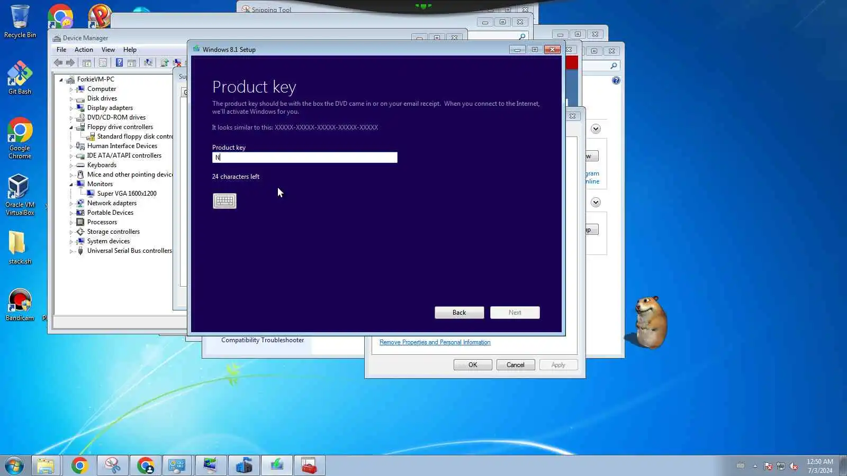847x476 pixels.
Task: Expand the Network adapters node
Action: point(71,204)
